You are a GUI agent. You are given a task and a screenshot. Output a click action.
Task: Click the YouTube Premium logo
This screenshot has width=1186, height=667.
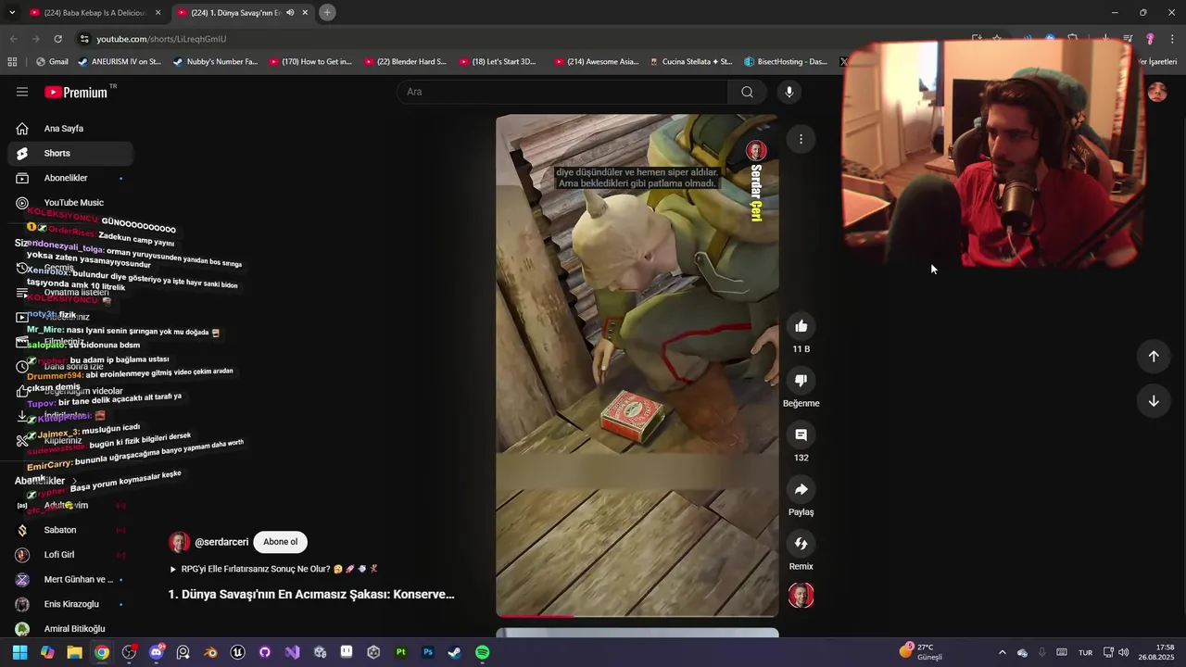(x=76, y=92)
